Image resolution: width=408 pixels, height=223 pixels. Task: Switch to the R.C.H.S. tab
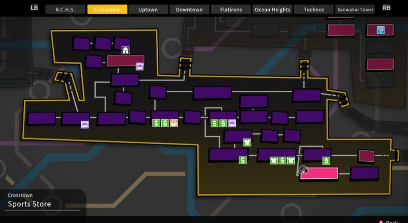pos(65,10)
